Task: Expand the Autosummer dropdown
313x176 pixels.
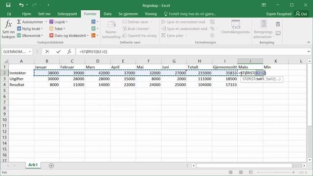Action: [46, 22]
